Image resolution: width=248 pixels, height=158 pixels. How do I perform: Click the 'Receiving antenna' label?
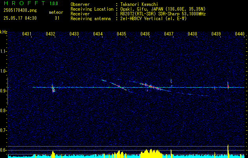tap(91, 19)
